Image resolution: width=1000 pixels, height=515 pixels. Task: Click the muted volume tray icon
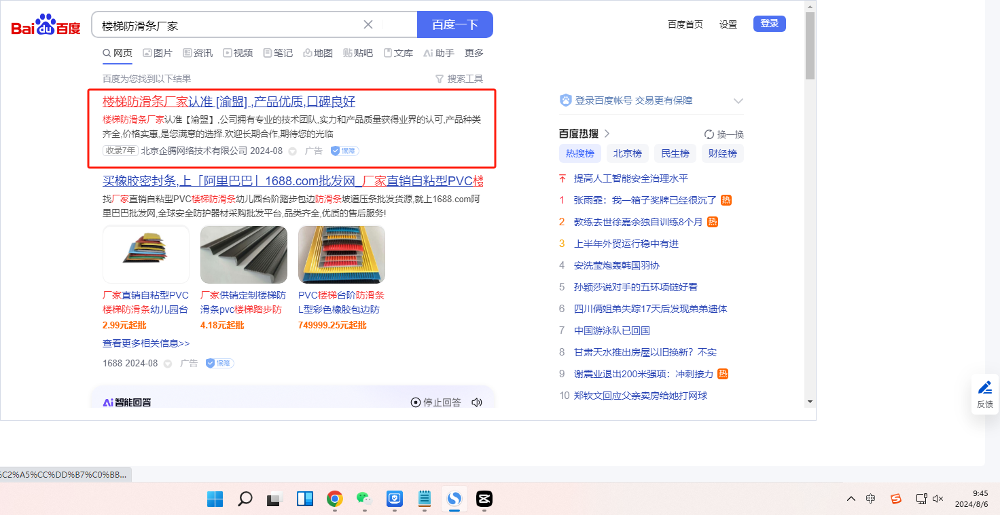[x=938, y=499]
